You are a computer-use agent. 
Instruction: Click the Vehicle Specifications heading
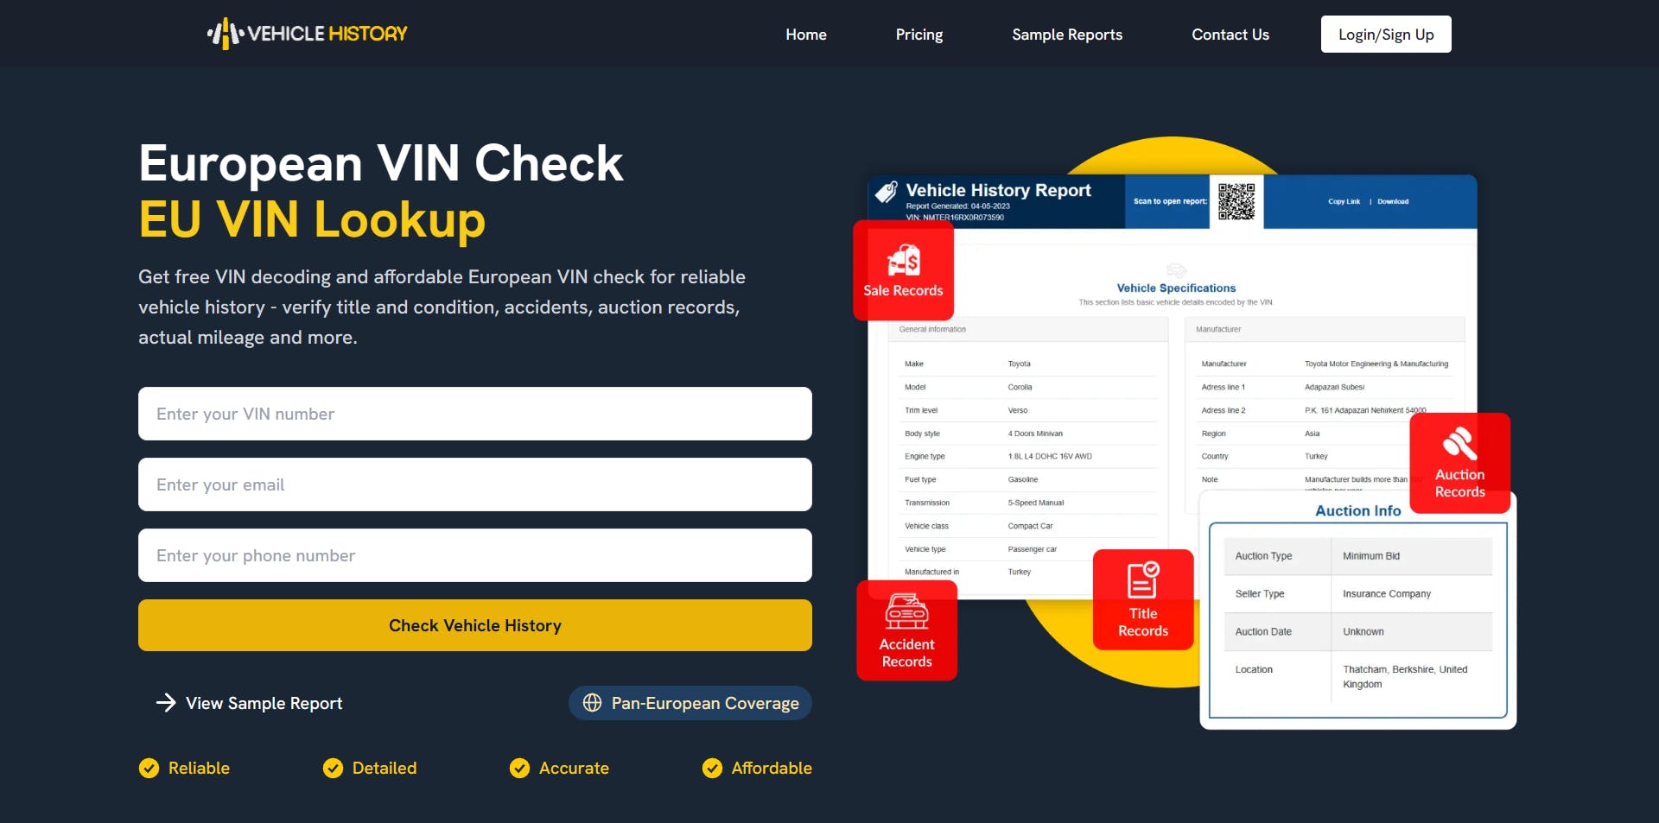[1176, 288]
